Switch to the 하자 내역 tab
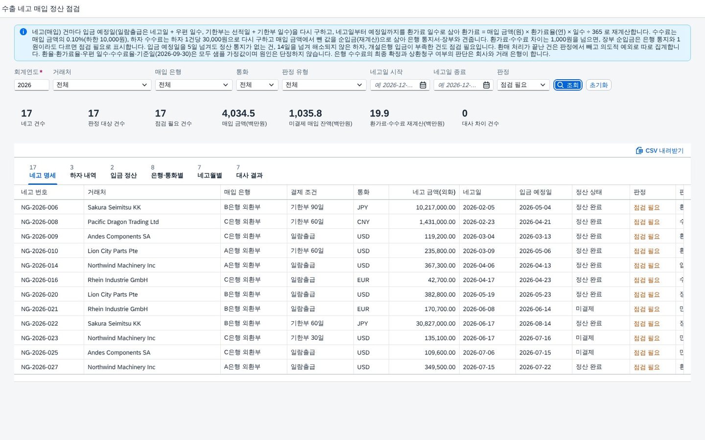Viewport: 705px width, 440px height. [83, 172]
